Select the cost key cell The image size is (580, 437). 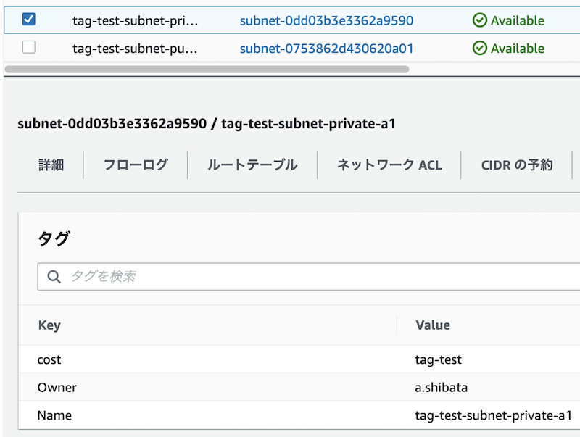(x=49, y=359)
